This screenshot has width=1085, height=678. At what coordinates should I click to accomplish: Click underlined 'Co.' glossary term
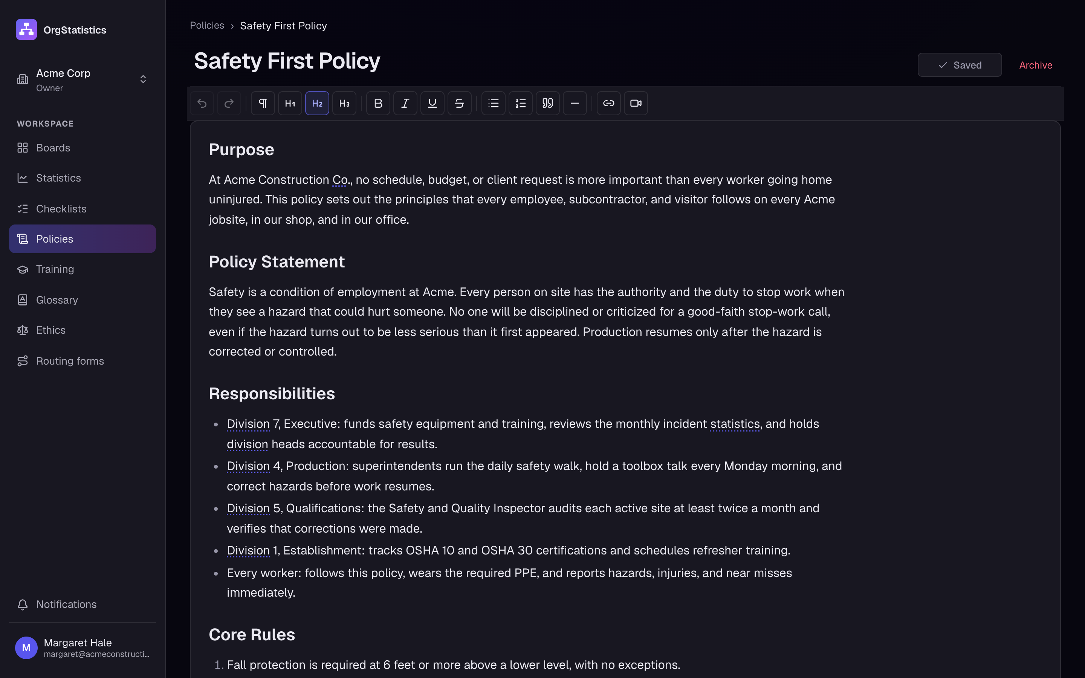click(x=340, y=180)
